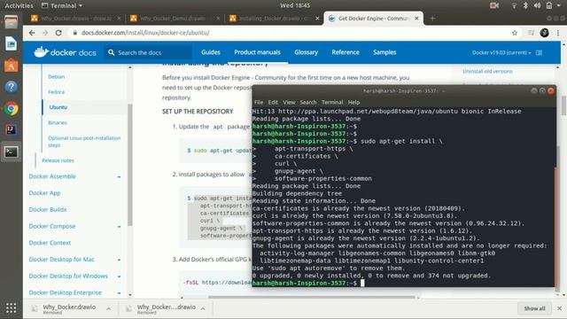Launch LibreOffice Writer from the dock
This screenshot has width=567, height=319.
(11, 43)
